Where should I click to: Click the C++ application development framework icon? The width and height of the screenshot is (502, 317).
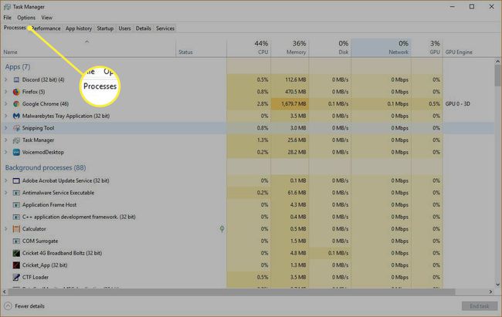point(16,217)
